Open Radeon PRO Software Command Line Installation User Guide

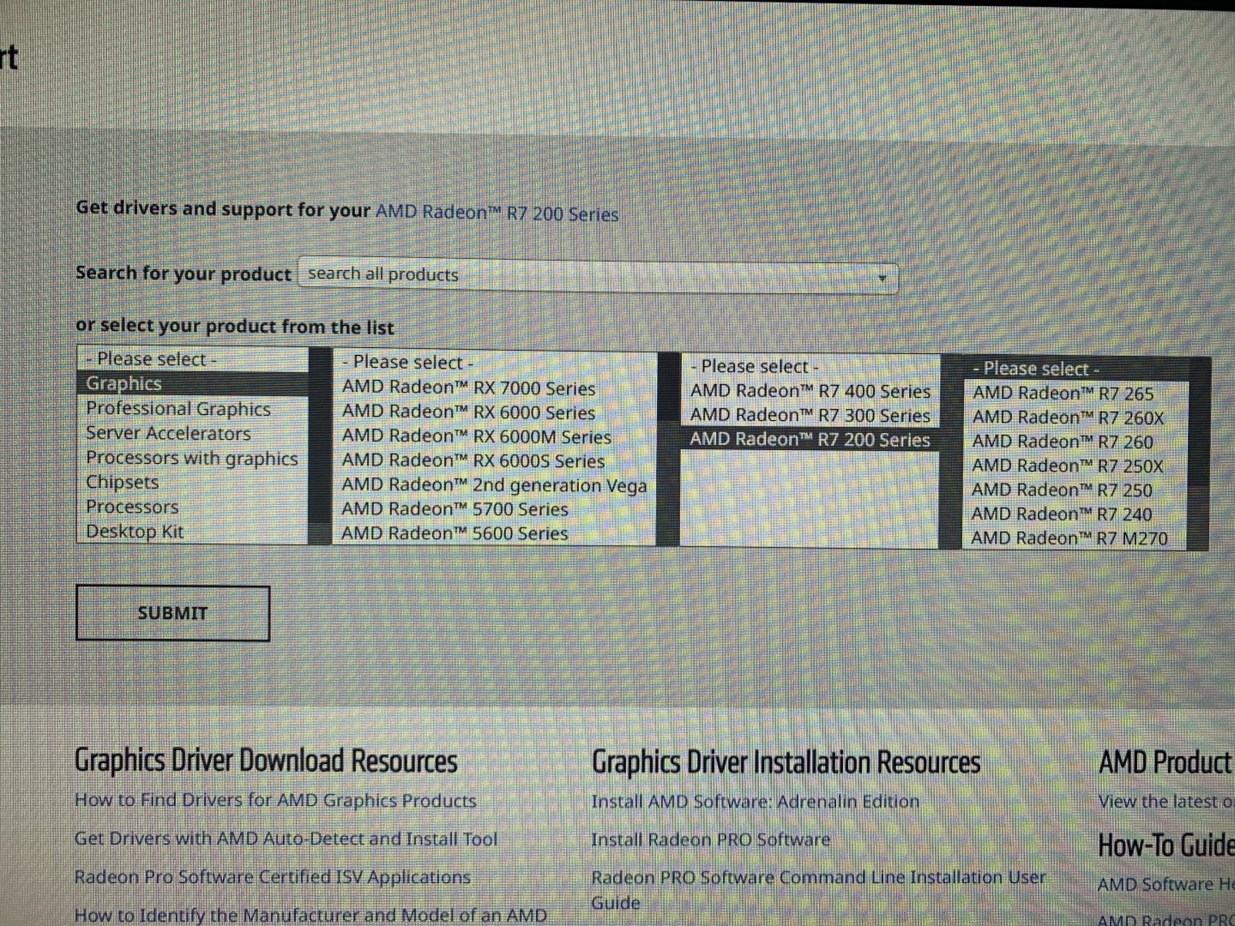point(819,890)
